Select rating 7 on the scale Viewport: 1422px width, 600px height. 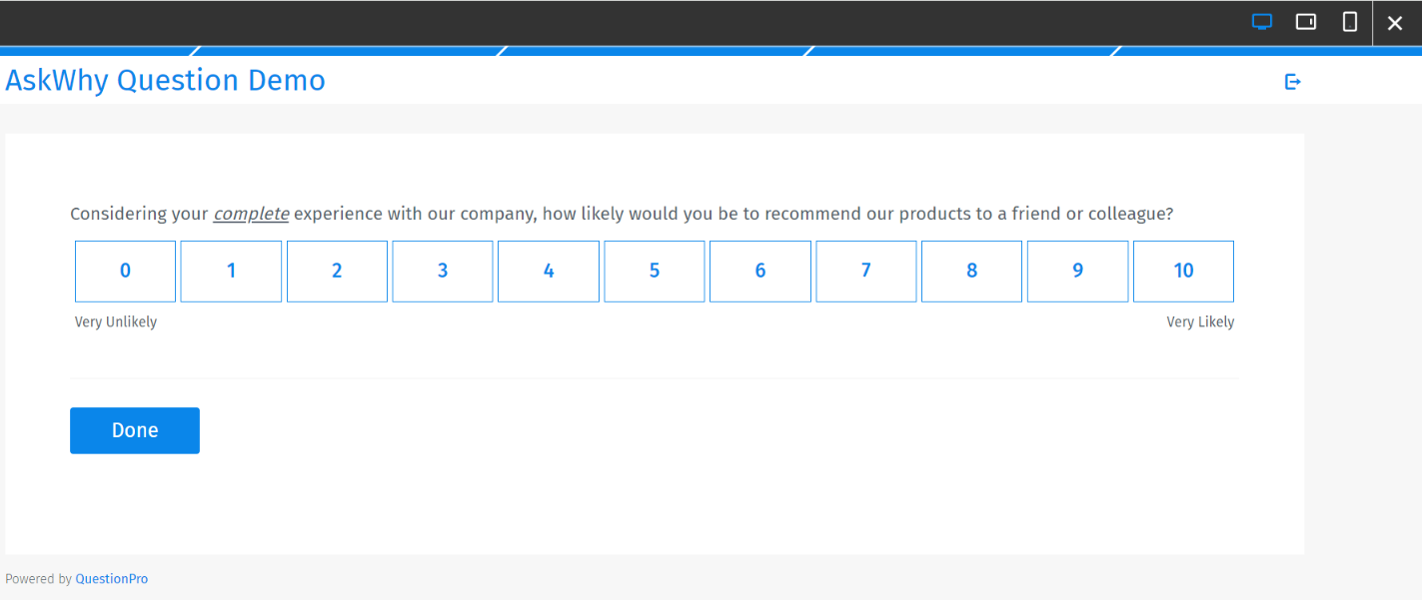click(x=865, y=271)
